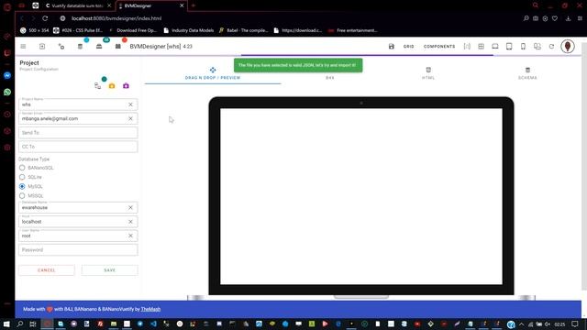
Task: Click the GRID toolbar button
Action: point(408,47)
